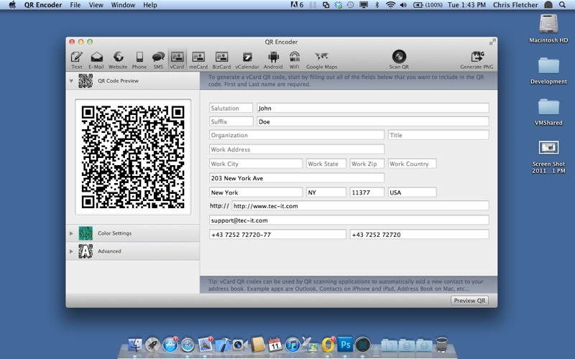This screenshot has width=575, height=359.
Task: Collapse the QR Code Preview section
Action: tap(71, 81)
